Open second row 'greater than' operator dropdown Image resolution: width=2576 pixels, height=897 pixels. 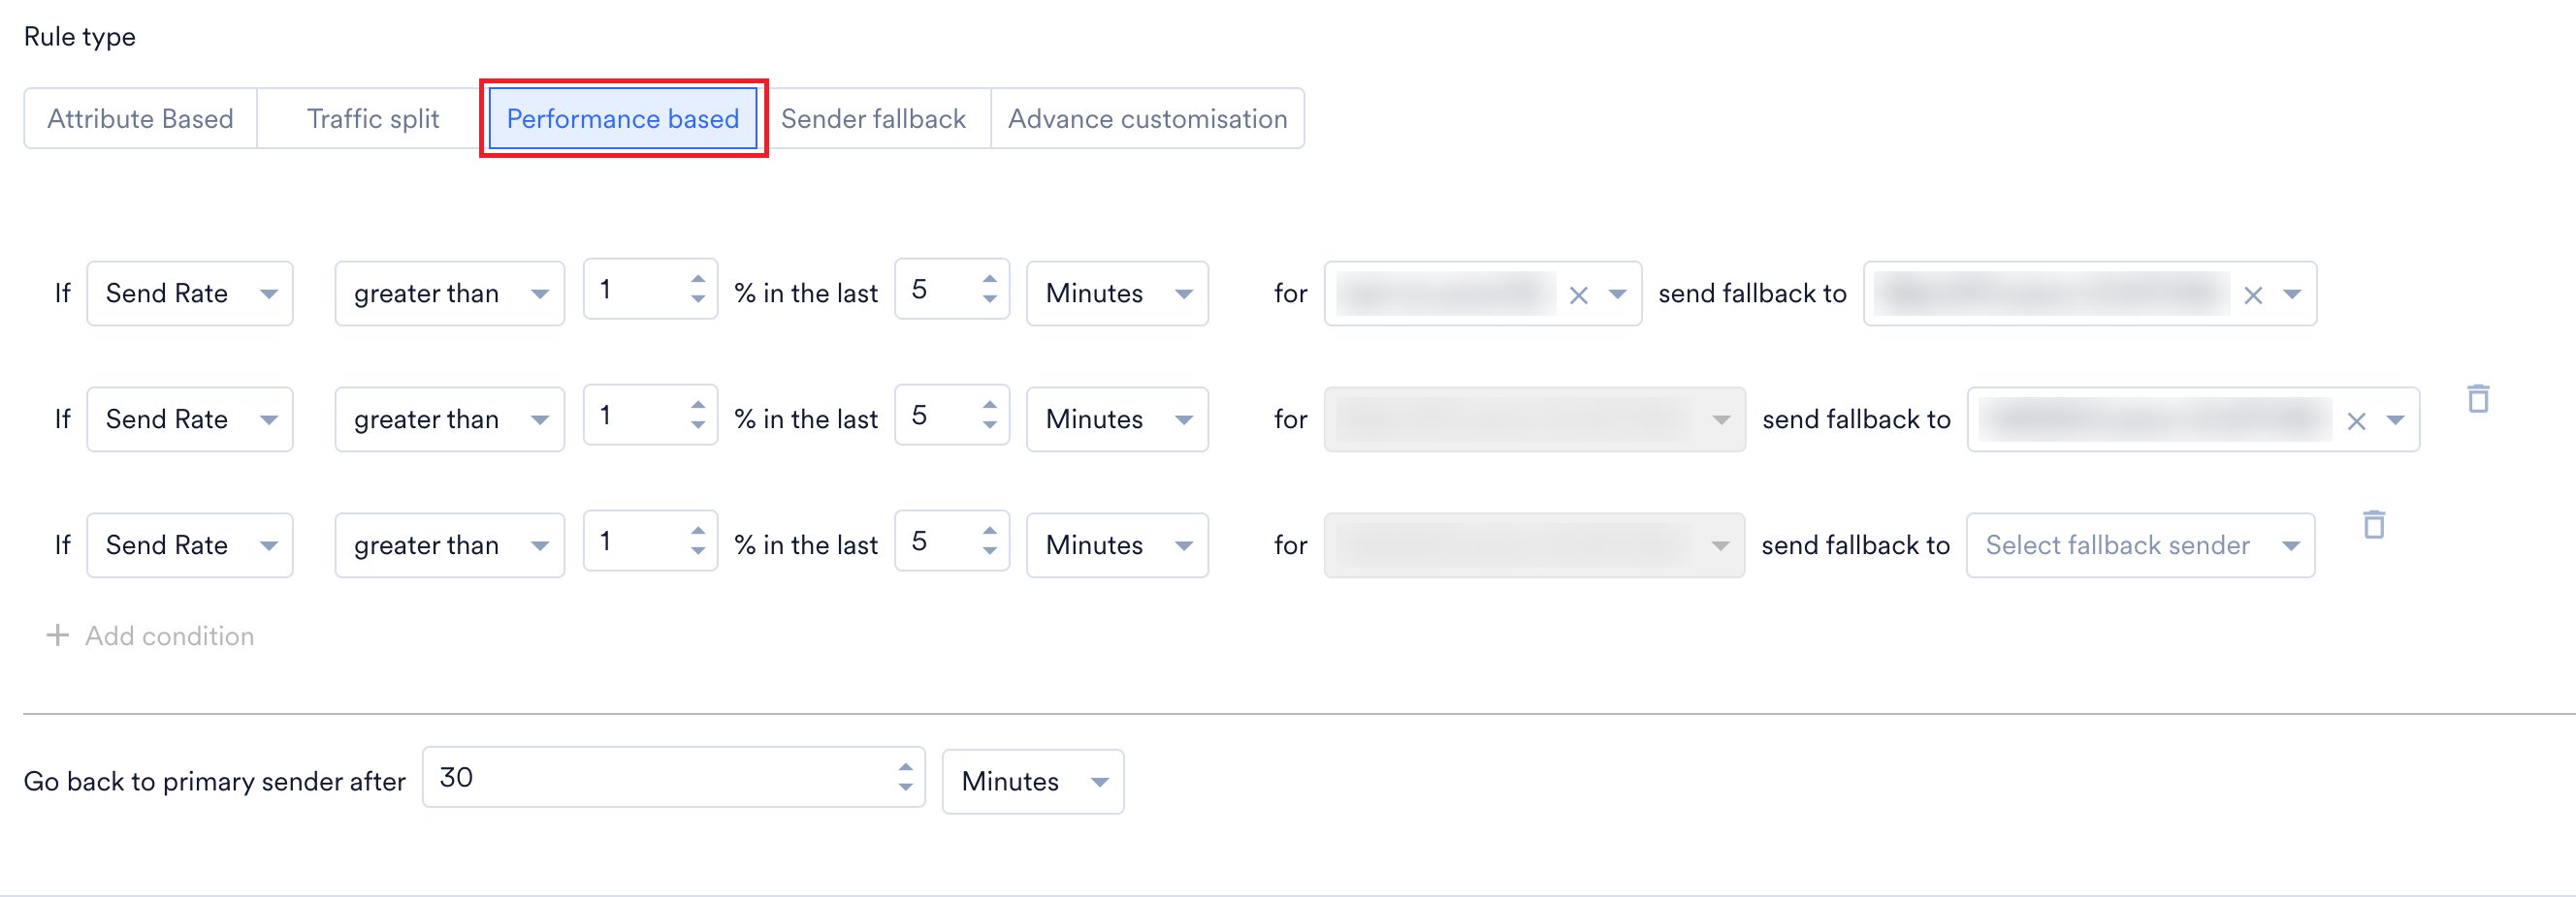(x=450, y=419)
